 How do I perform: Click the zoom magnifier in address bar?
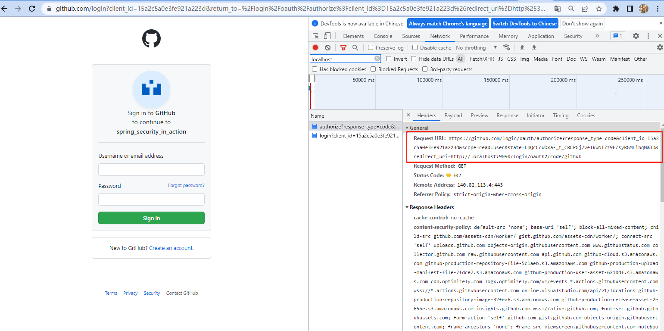point(571,9)
